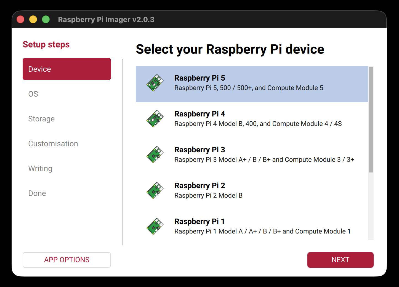Click the Raspberry Pi 2 board icon

point(155,190)
